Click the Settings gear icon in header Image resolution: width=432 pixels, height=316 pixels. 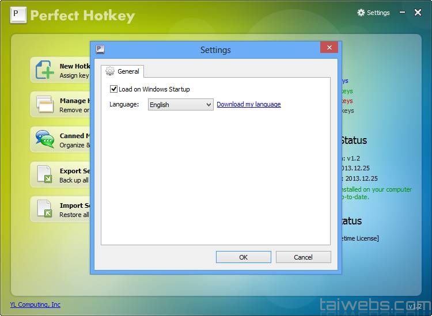tap(361, 13)
